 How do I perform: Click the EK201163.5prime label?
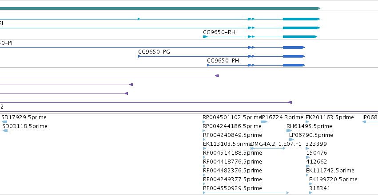click(x=330, y=117)
